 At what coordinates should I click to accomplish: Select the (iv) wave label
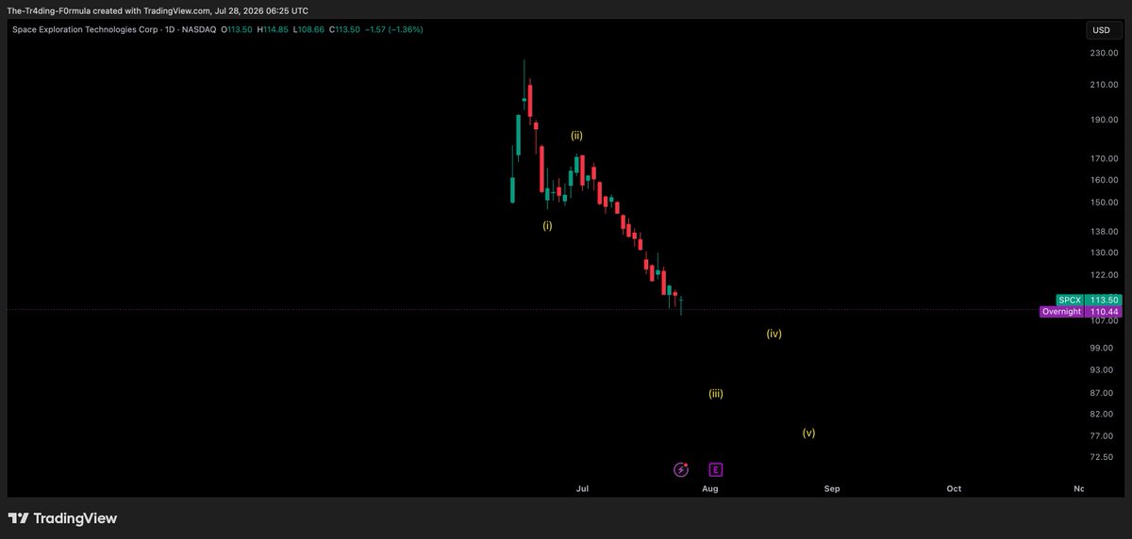point(774,334)
